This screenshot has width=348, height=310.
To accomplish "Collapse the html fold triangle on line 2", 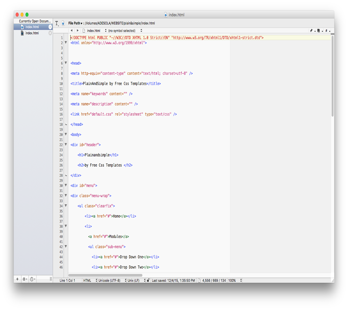I will point(66,42).
